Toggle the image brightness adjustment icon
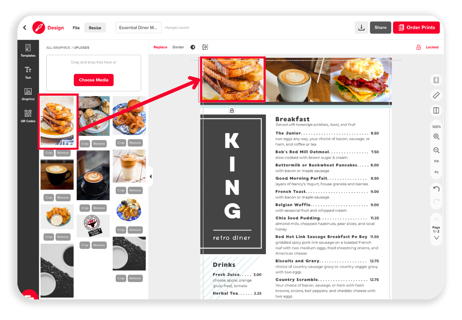Screen dimensions: 462x320 (x=193, y=47)
